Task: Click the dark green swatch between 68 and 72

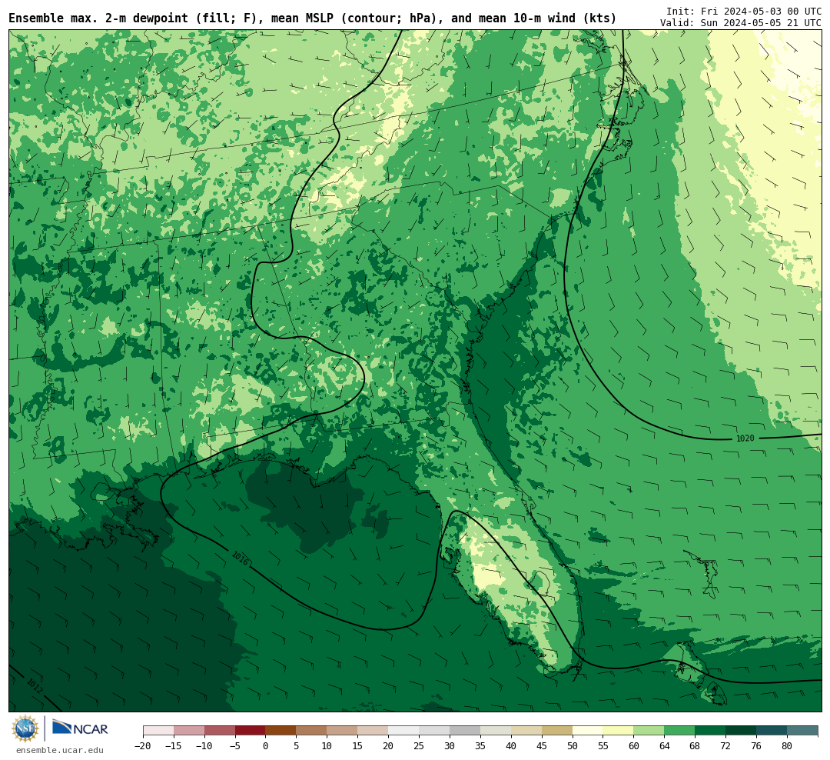Action: [x=711, y=731]
